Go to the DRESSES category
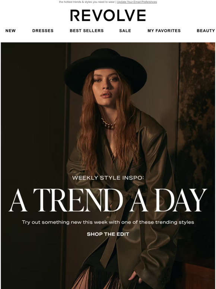This screenshot has height=289, width=216. pyautogui.click(x=43, y=31)
